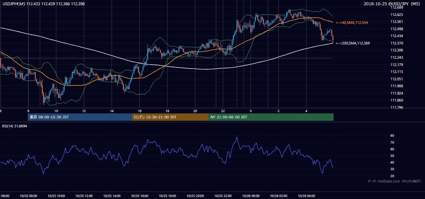Click RSI scale value 30
Screen dimensions: 425x199
coord(392,169)
